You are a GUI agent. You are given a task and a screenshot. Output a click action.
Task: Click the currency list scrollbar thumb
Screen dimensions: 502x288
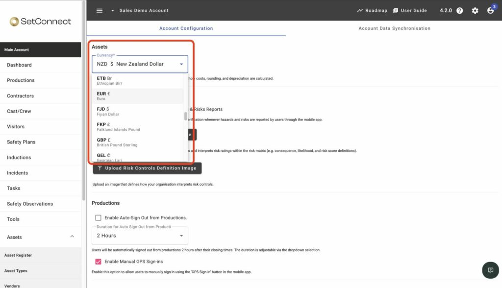186,117
